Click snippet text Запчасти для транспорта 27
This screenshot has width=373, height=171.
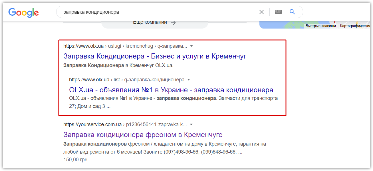[x=174, y=102]
